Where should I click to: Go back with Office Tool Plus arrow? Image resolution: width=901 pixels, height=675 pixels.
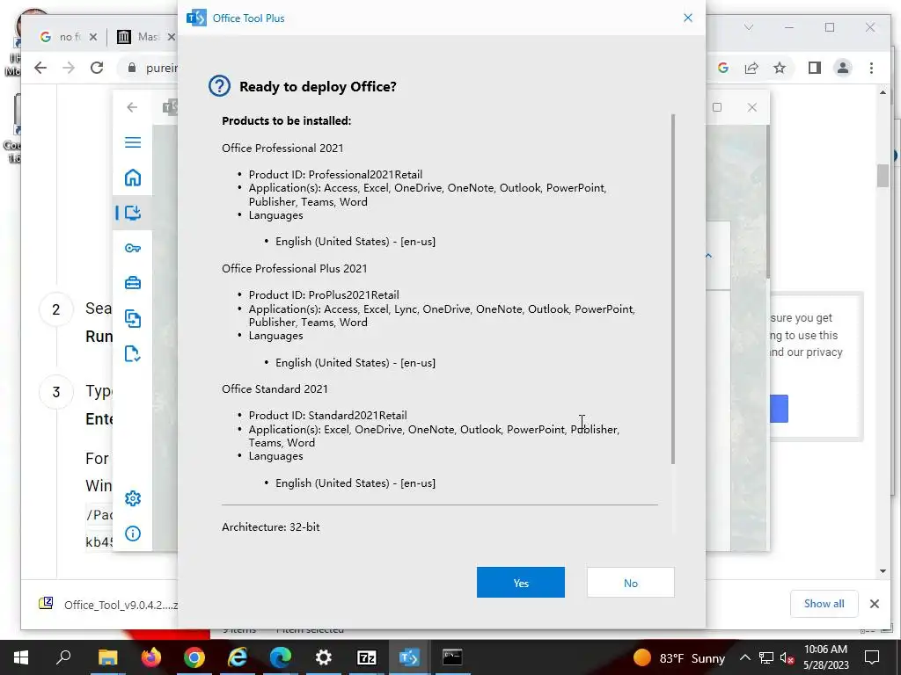pos(132,107)
